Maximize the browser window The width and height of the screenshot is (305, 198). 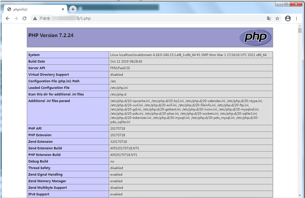(286, 4)
